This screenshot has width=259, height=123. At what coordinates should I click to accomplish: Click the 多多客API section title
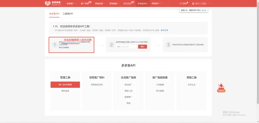point(128,66)
